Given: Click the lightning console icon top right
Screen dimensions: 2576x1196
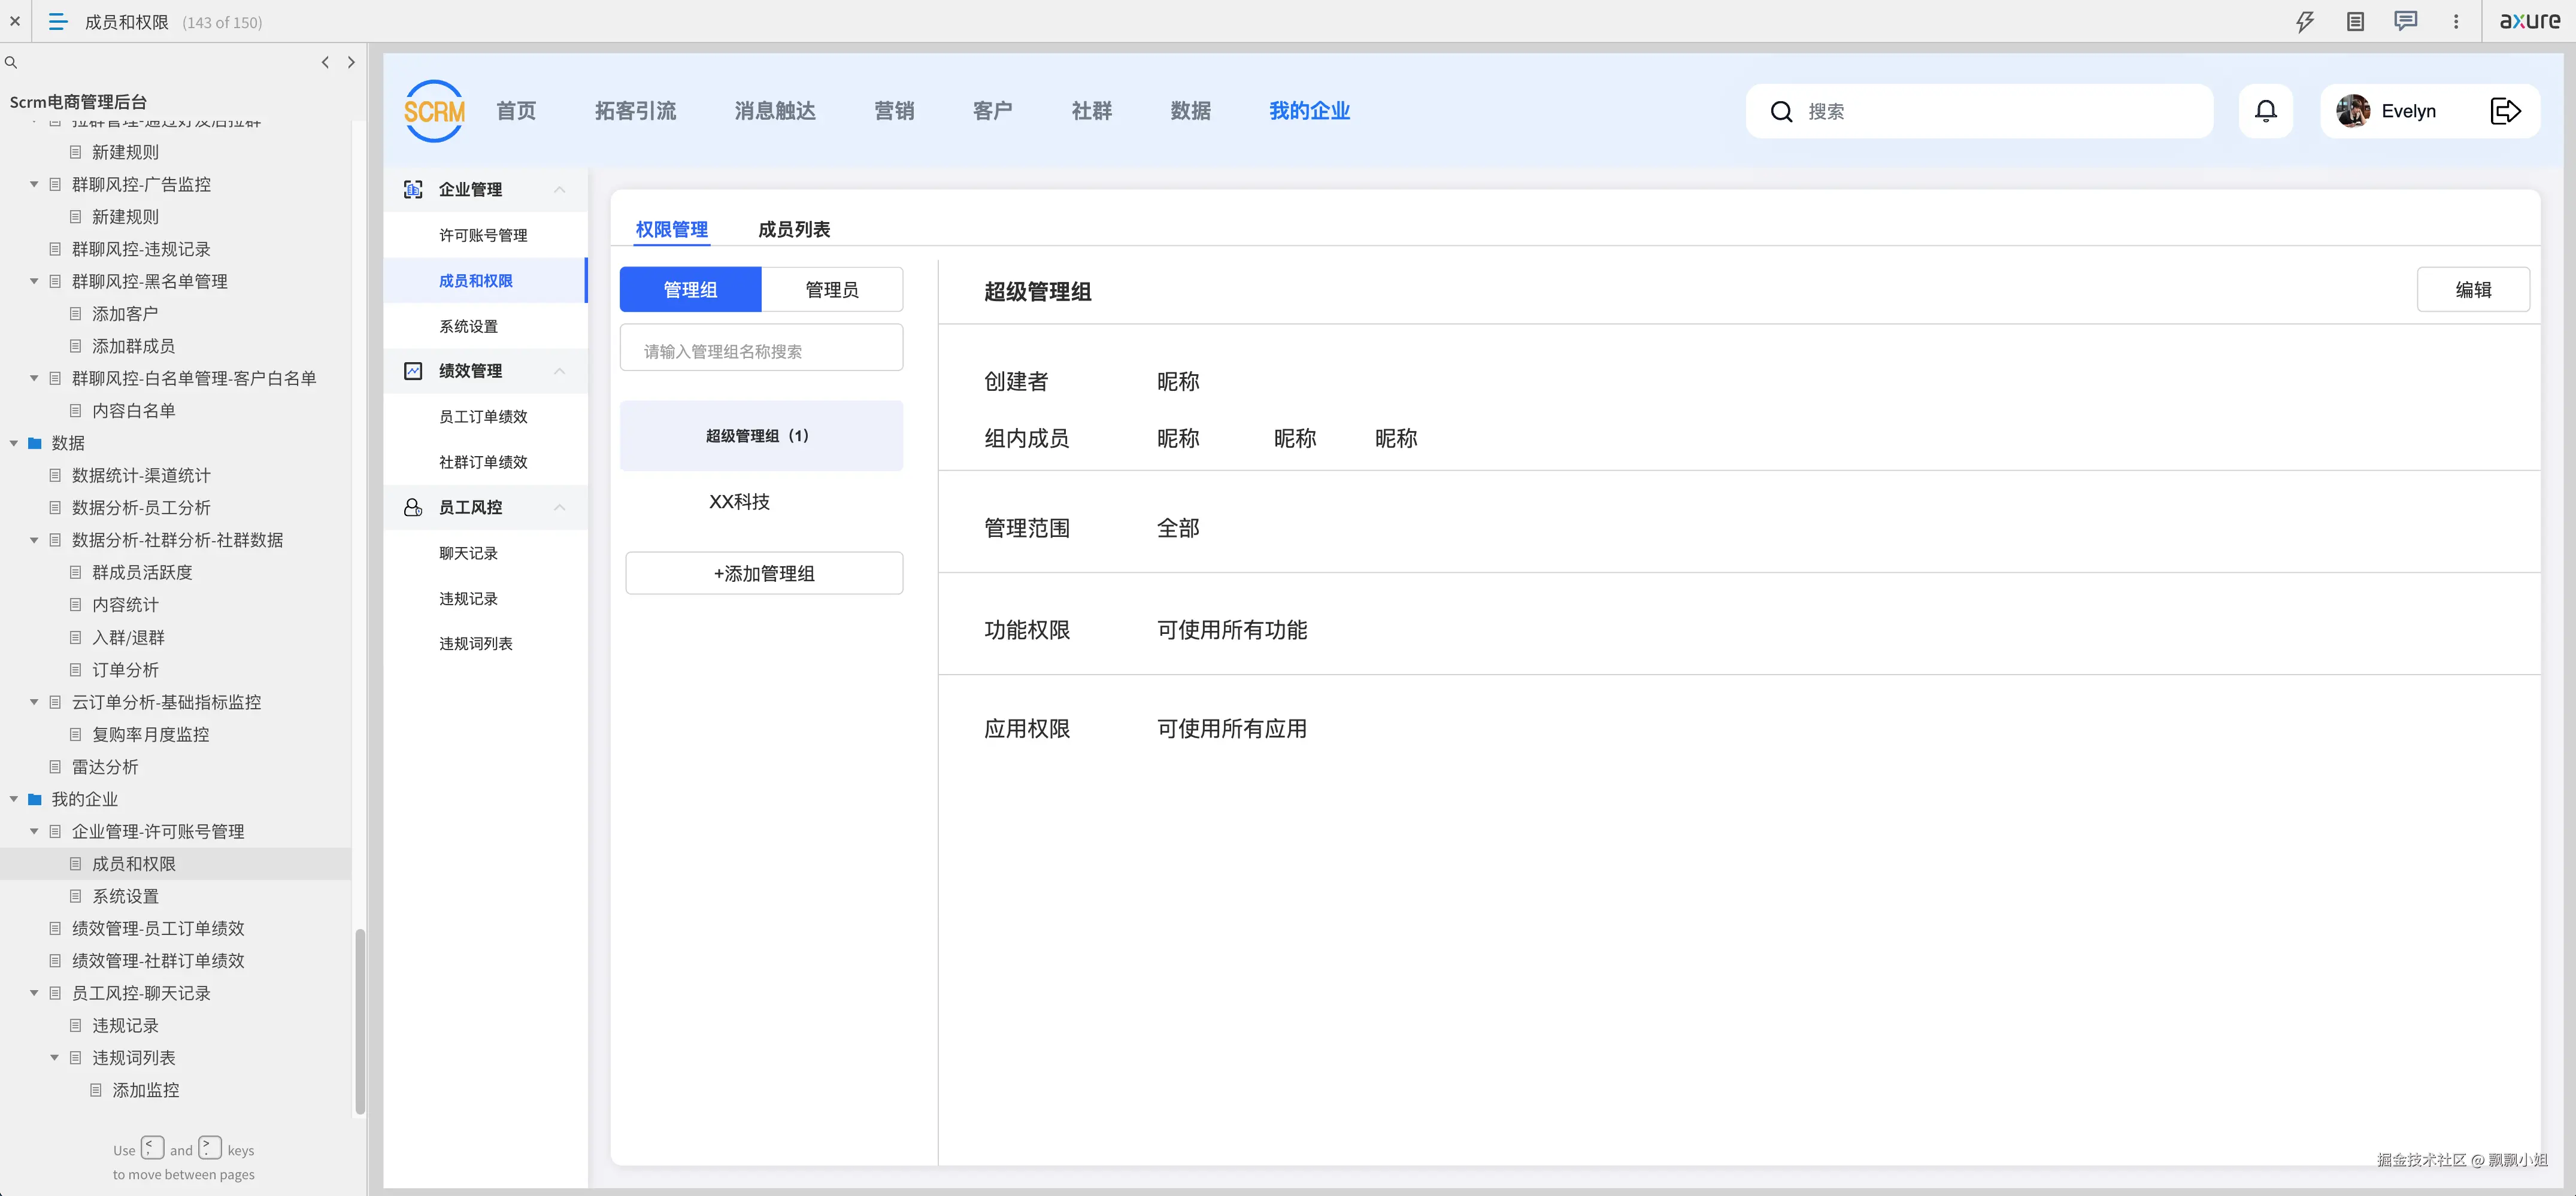Looking at the screenshot, I should pyautogui.click(x=2305, y=21).
